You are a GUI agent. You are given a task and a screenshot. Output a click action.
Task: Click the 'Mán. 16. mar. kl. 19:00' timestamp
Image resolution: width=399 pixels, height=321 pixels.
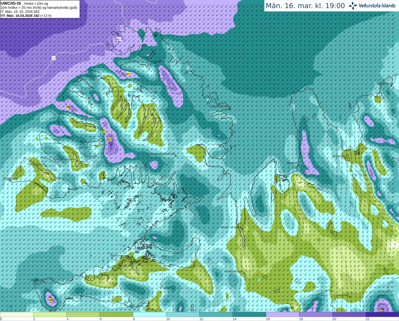pyautogui.click(x=305, y=6)
